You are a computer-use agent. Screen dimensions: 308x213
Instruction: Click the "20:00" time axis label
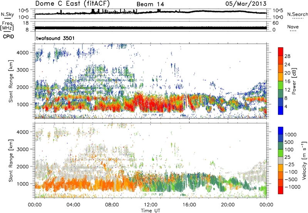click(x=228, y=205)
